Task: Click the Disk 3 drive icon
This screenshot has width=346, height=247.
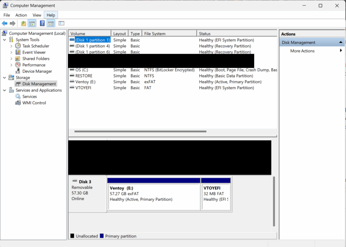Action: (75, 181)
